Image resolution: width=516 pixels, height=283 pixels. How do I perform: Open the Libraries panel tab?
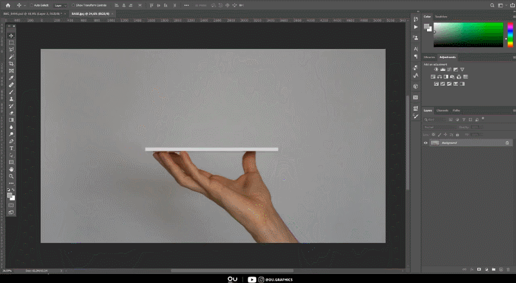[429, 57]
